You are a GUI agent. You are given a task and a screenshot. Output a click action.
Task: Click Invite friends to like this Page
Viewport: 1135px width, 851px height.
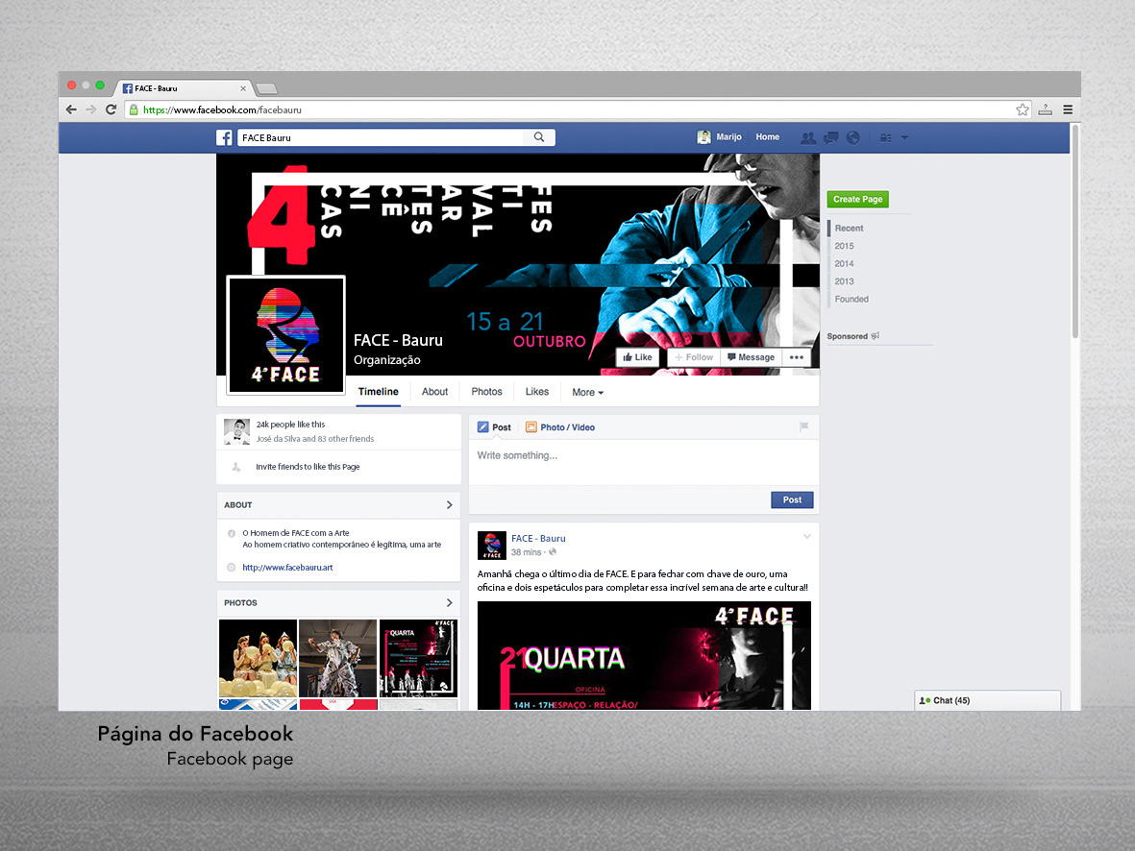click(308, 467)
